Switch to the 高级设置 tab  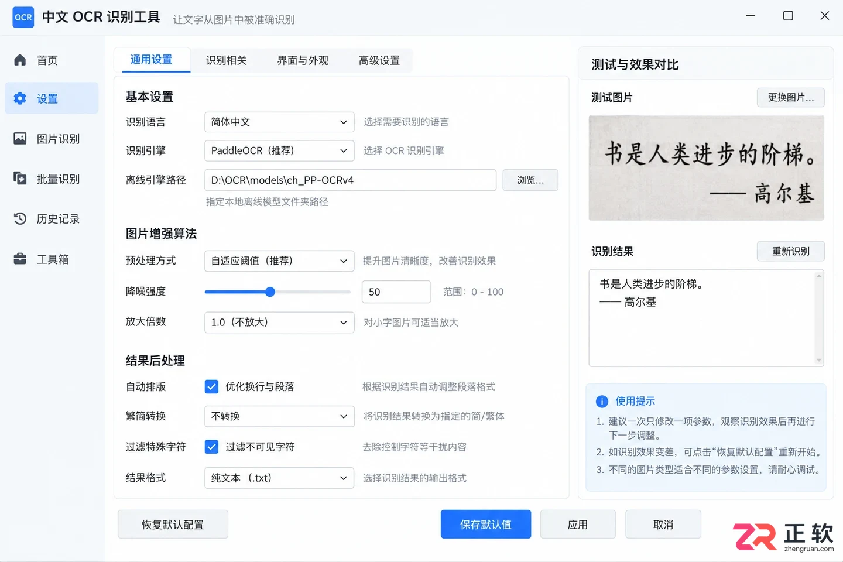coord(379,60)
